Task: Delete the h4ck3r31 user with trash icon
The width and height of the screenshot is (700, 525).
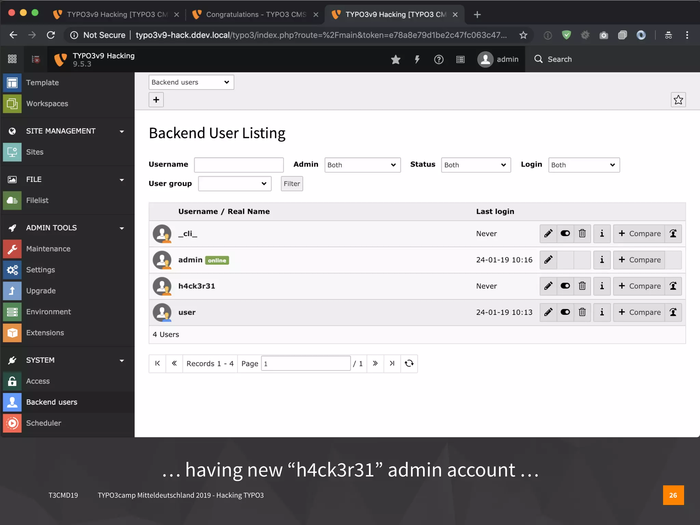Action: click(582, 286)
